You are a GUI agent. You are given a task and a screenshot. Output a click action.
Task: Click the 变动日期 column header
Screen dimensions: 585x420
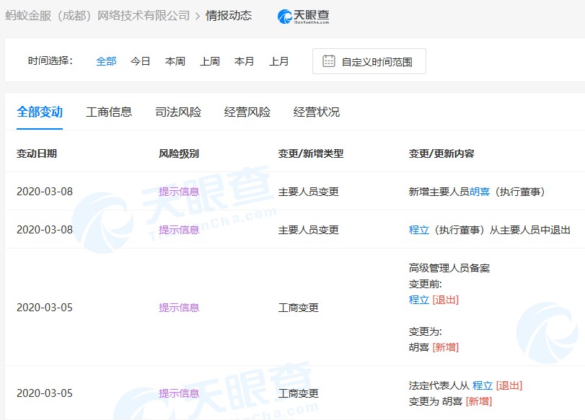click(37, 153)
